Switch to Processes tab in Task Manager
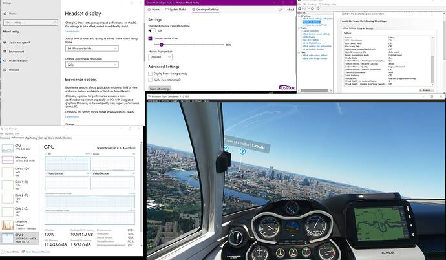446x260 pixels. tap(5, 138)
